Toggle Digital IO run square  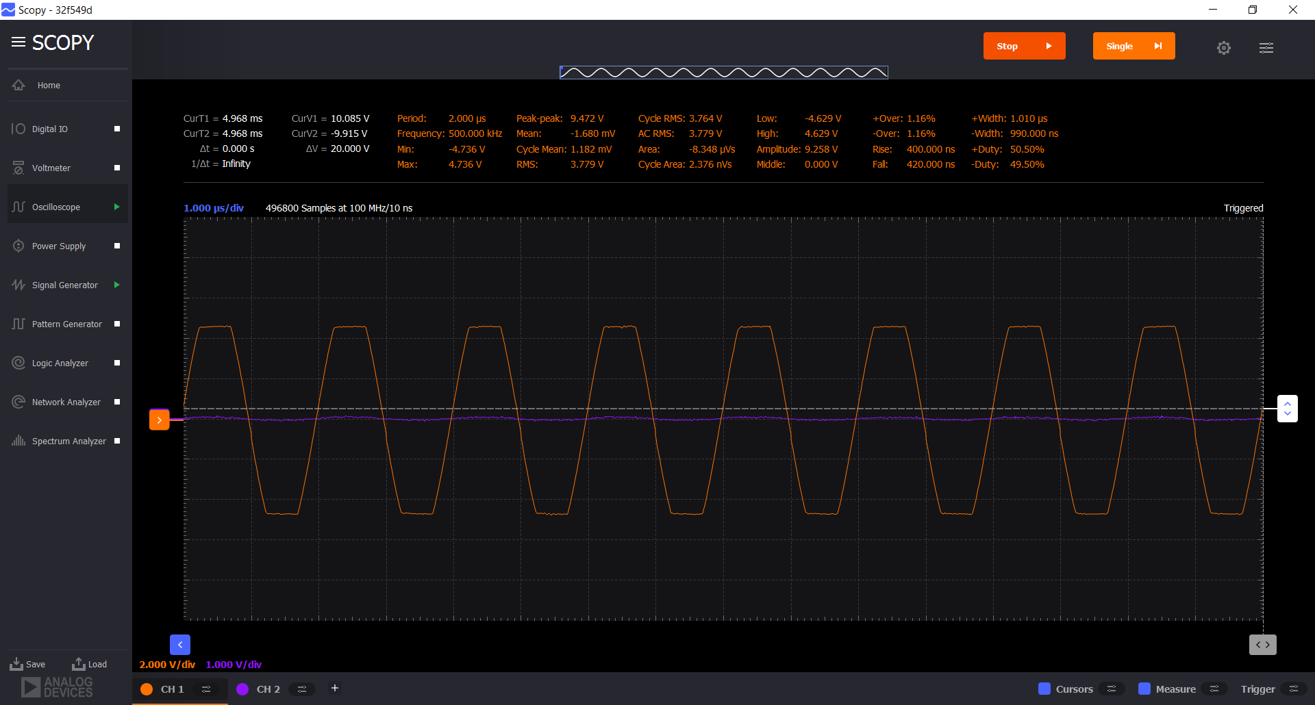(117, 129)
